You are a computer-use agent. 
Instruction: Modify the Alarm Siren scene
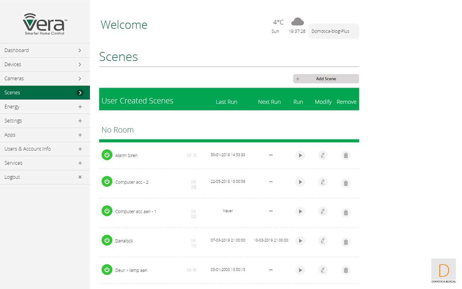323,155
